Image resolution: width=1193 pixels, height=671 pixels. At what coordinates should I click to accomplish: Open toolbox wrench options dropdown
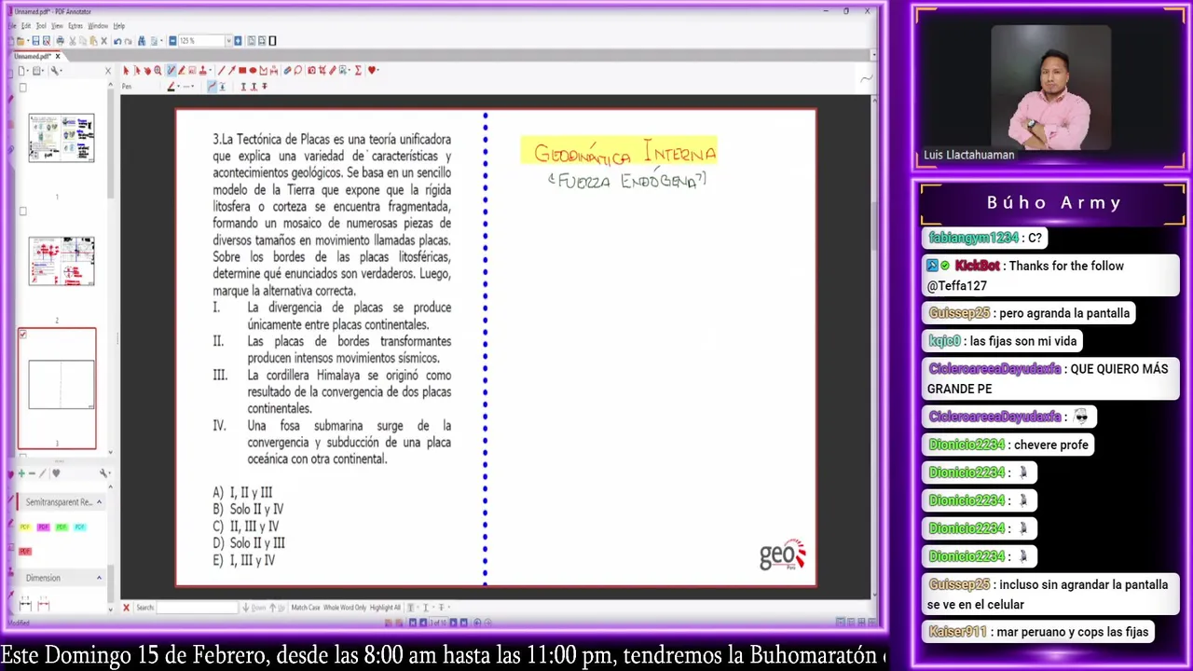coord(105,473)
